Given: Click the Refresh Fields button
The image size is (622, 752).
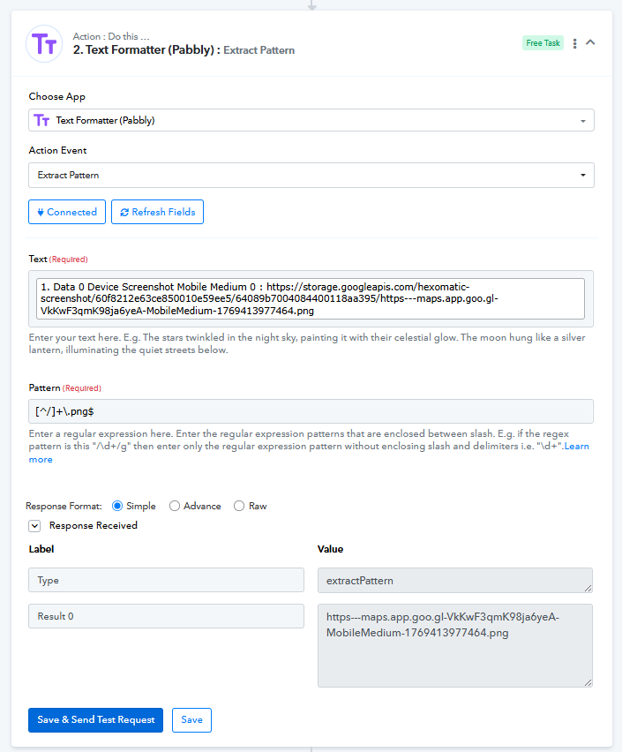Looking at the screenshot, I should coord(157,212).
